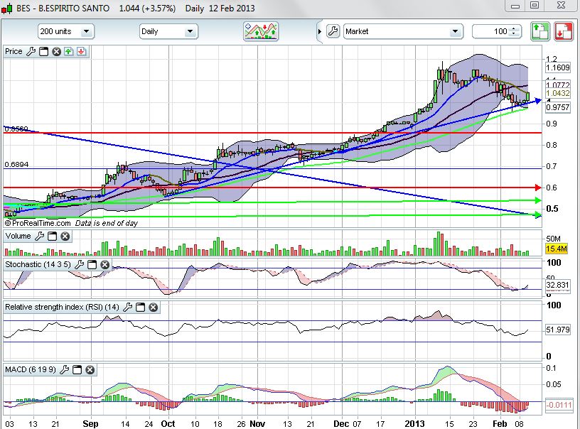Close the MACD indicator panel
The height and width of the screenshot is (429, 580).
tap(90, 369)
